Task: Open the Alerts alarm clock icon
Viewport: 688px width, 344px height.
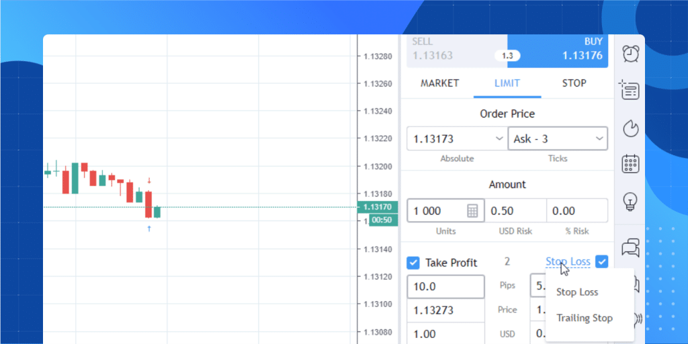Action: (x=631, y=54)
